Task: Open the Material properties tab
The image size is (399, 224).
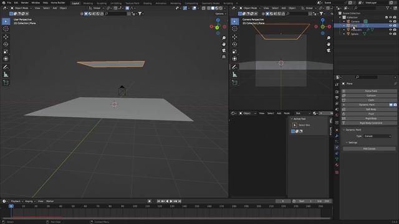Action: pyautogui.click(x=337, y=165)
